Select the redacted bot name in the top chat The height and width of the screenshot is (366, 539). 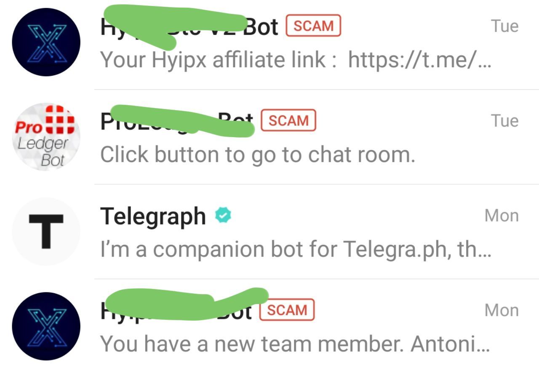[x=189, y=26]
